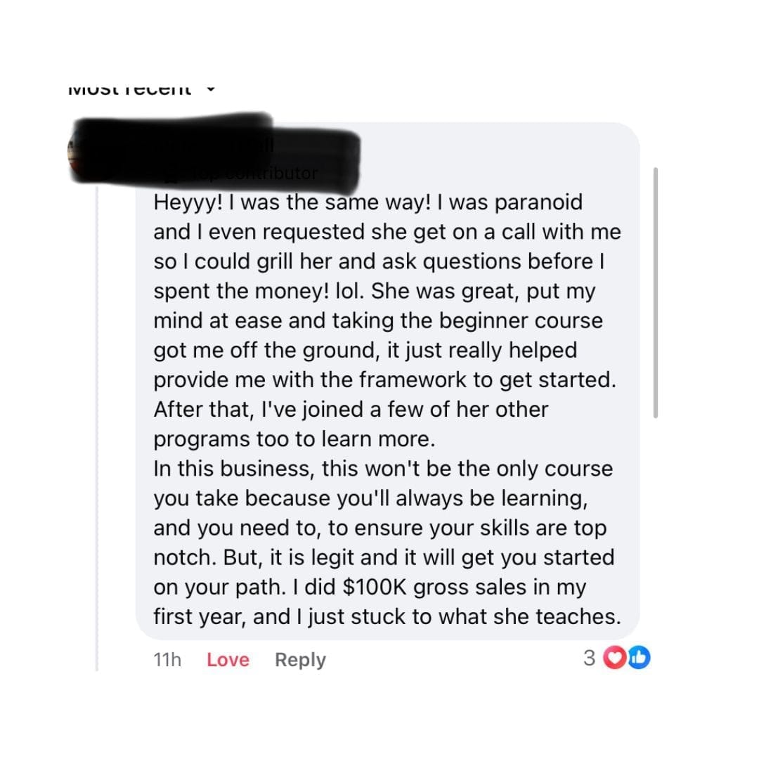The height and width of the screenshot is (759, 759).
Task: View the 3 reactions count
Action: click(x=590, y=658)
